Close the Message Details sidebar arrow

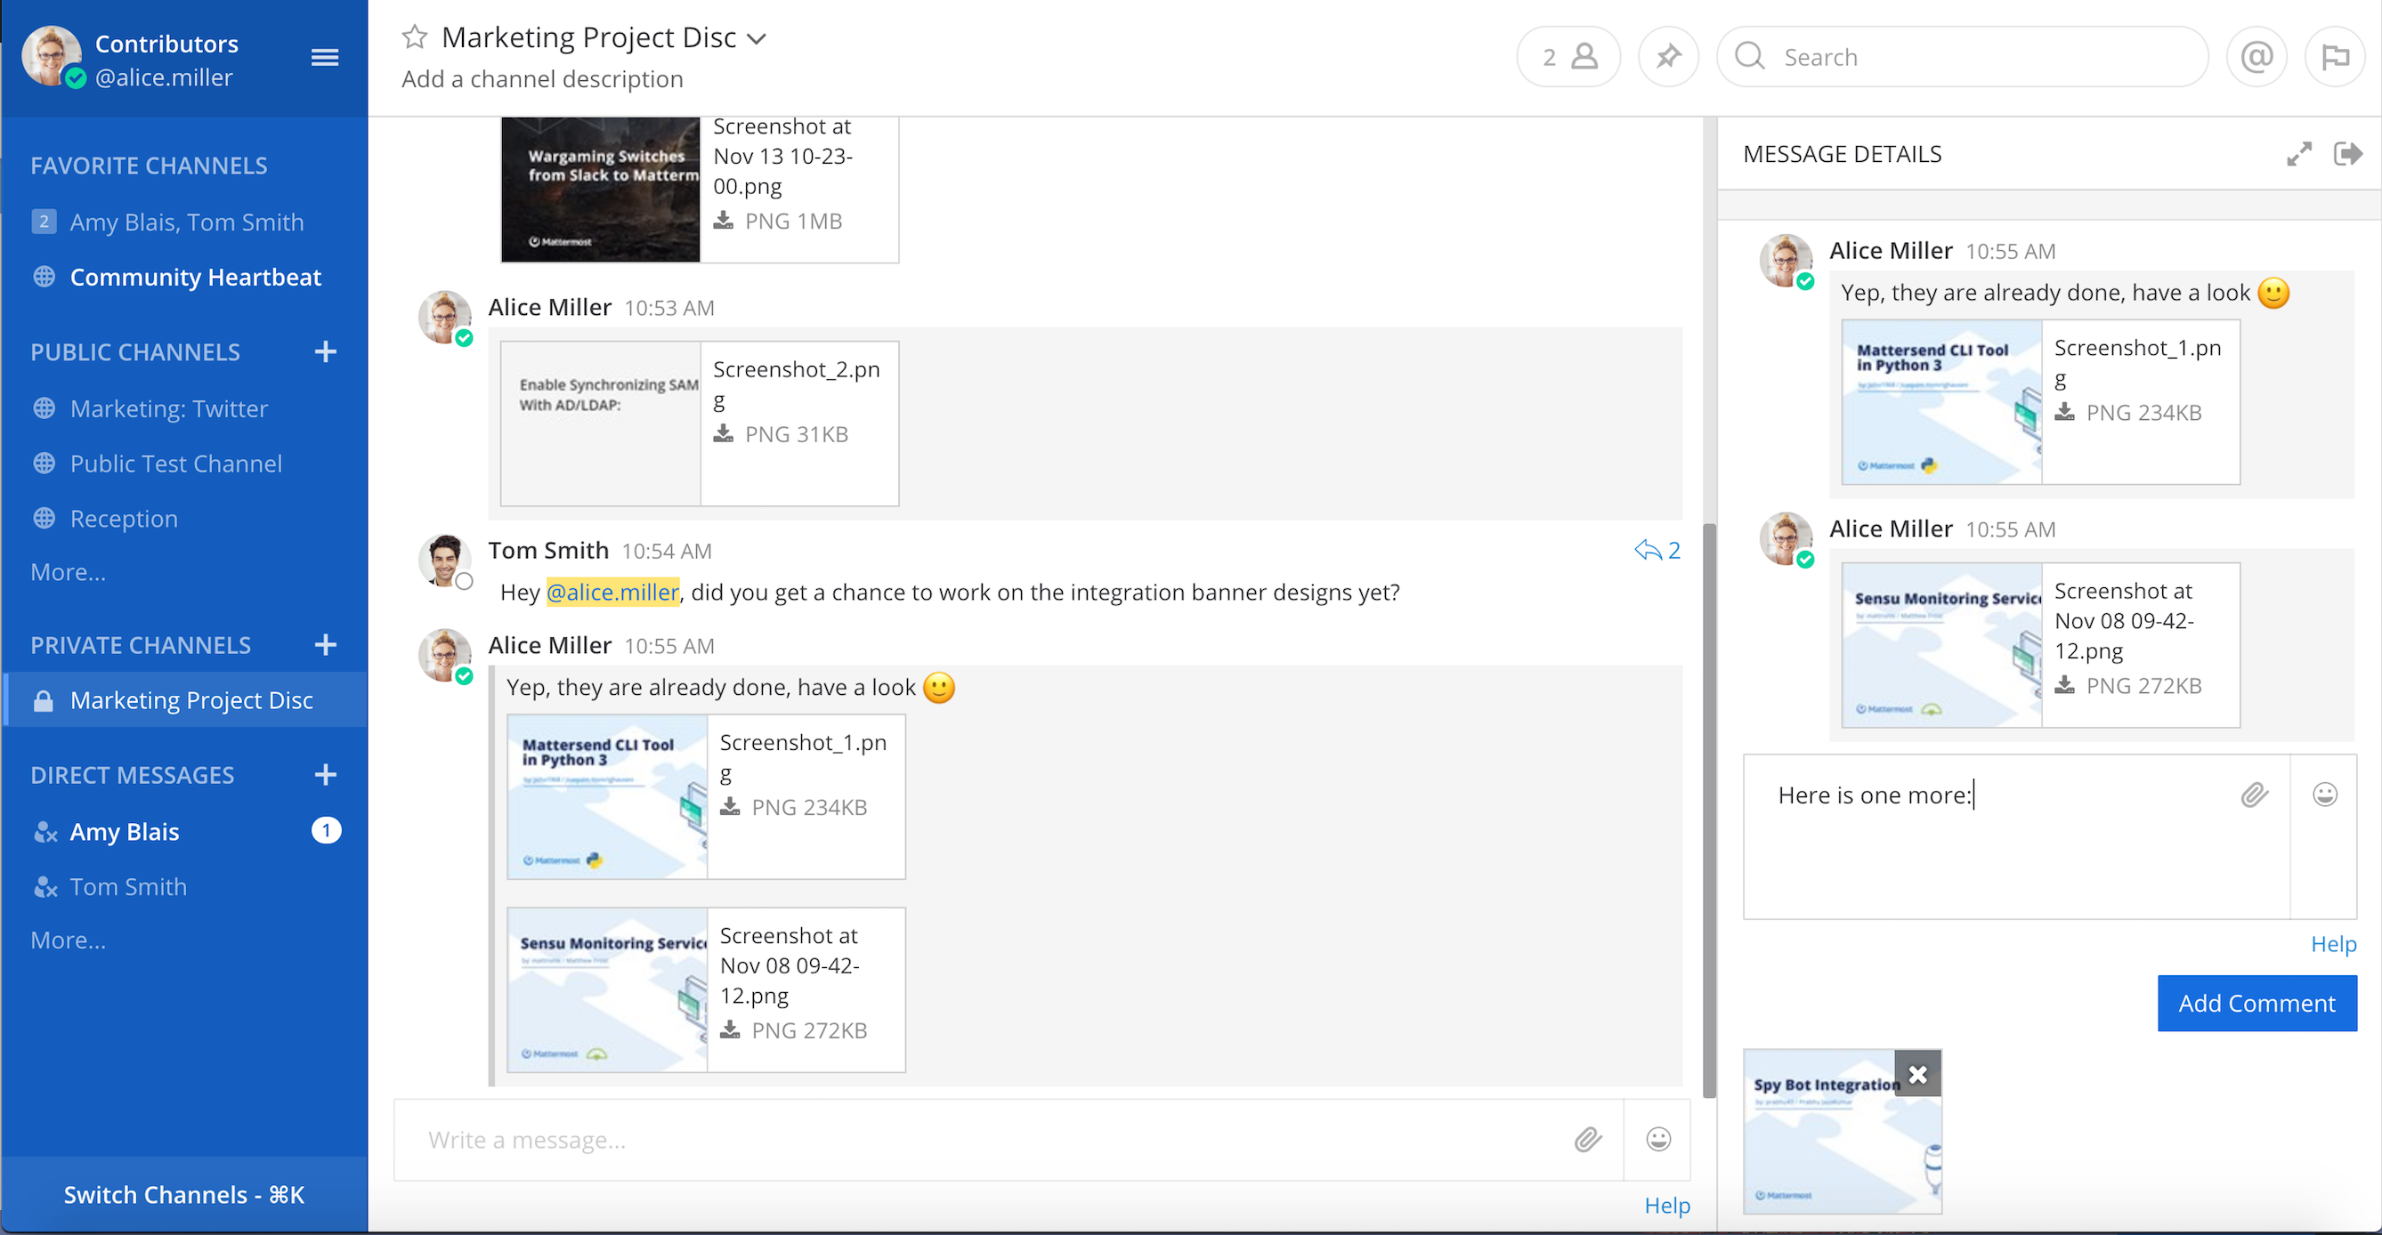[x=2347, y=153]
